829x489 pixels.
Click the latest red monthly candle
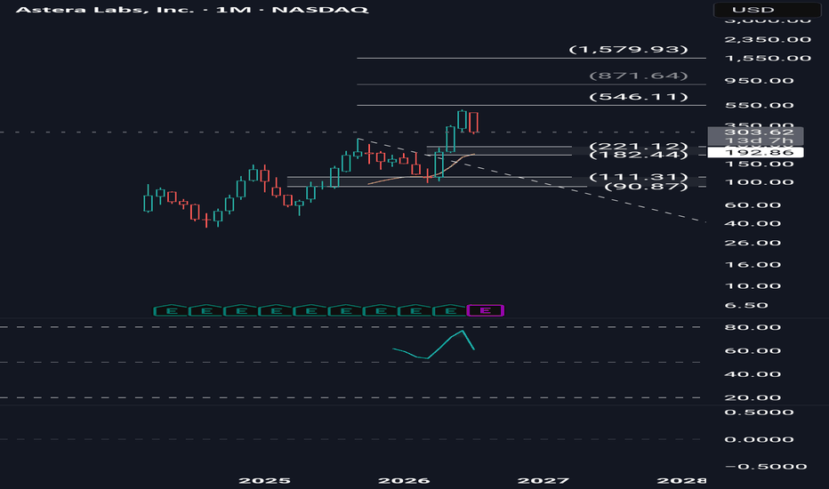point(474,122)
